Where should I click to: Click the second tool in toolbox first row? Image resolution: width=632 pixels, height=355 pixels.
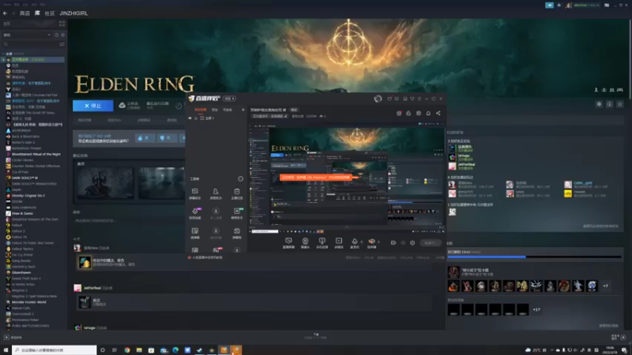(216, 193)
